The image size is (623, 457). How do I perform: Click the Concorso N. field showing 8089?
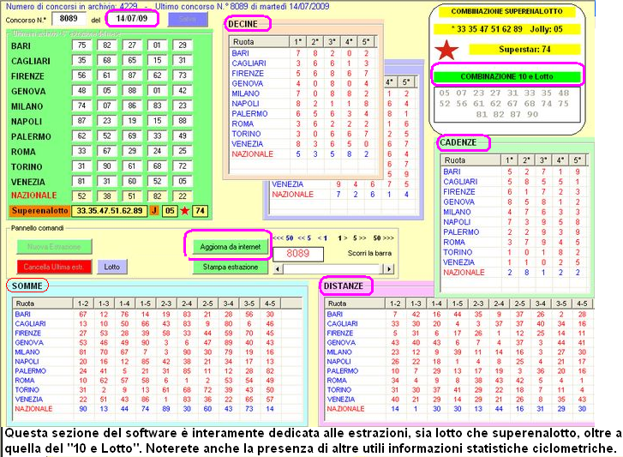click(69, 19)
